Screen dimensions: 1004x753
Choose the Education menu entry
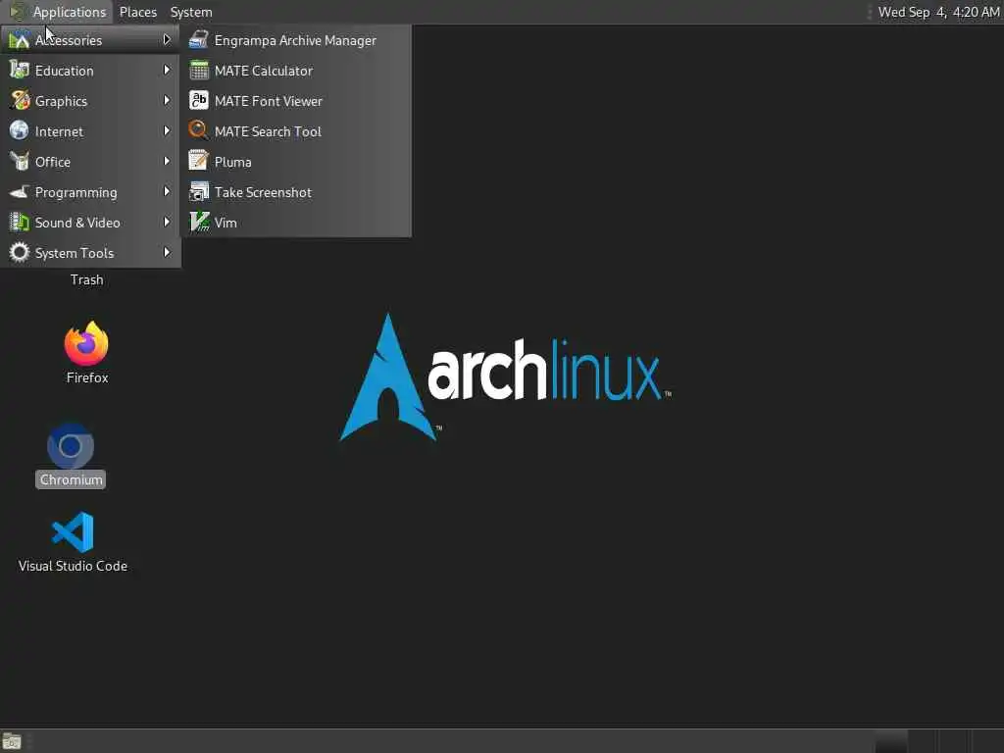[90, 71]
